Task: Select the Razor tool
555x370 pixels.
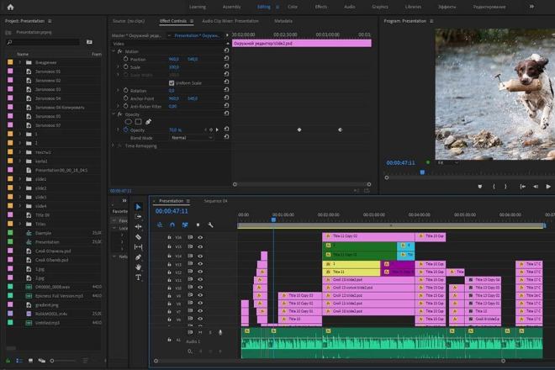Action: pyautogui.click(x=138, y=237)
